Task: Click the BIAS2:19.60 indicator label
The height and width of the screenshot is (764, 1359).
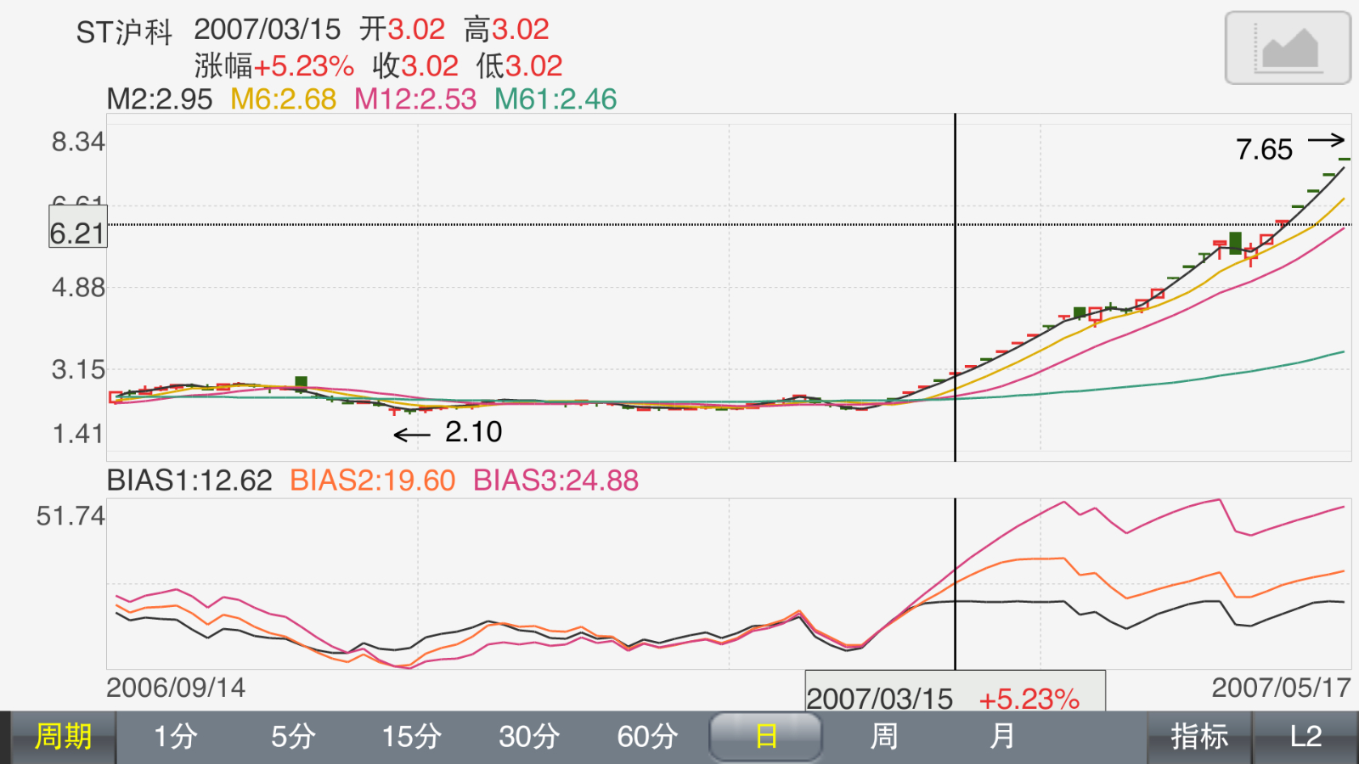Action: 372,480
